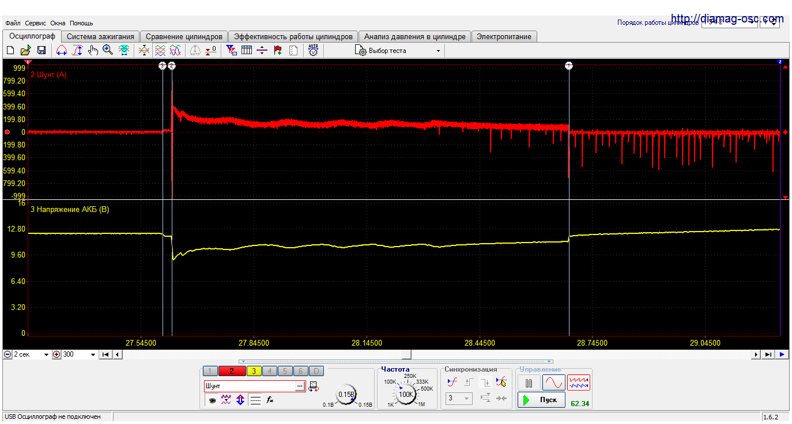Screen dimensions: 792x424
Task: Click the horizontal scrollbar thumb
Action: 406,354
